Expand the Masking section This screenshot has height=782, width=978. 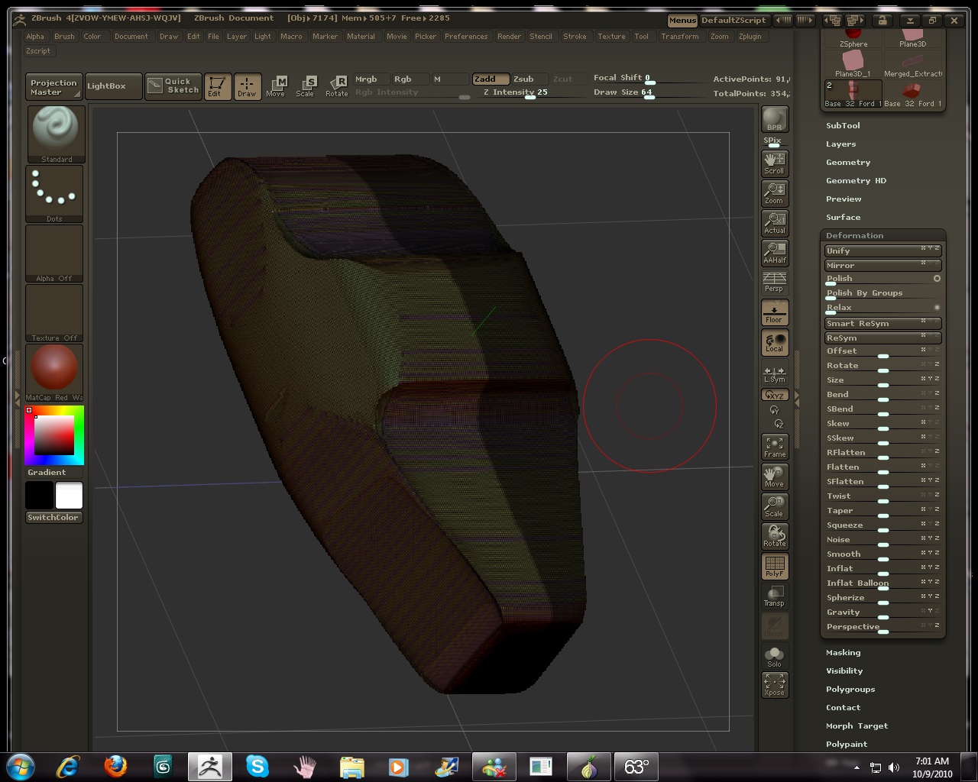843,652
